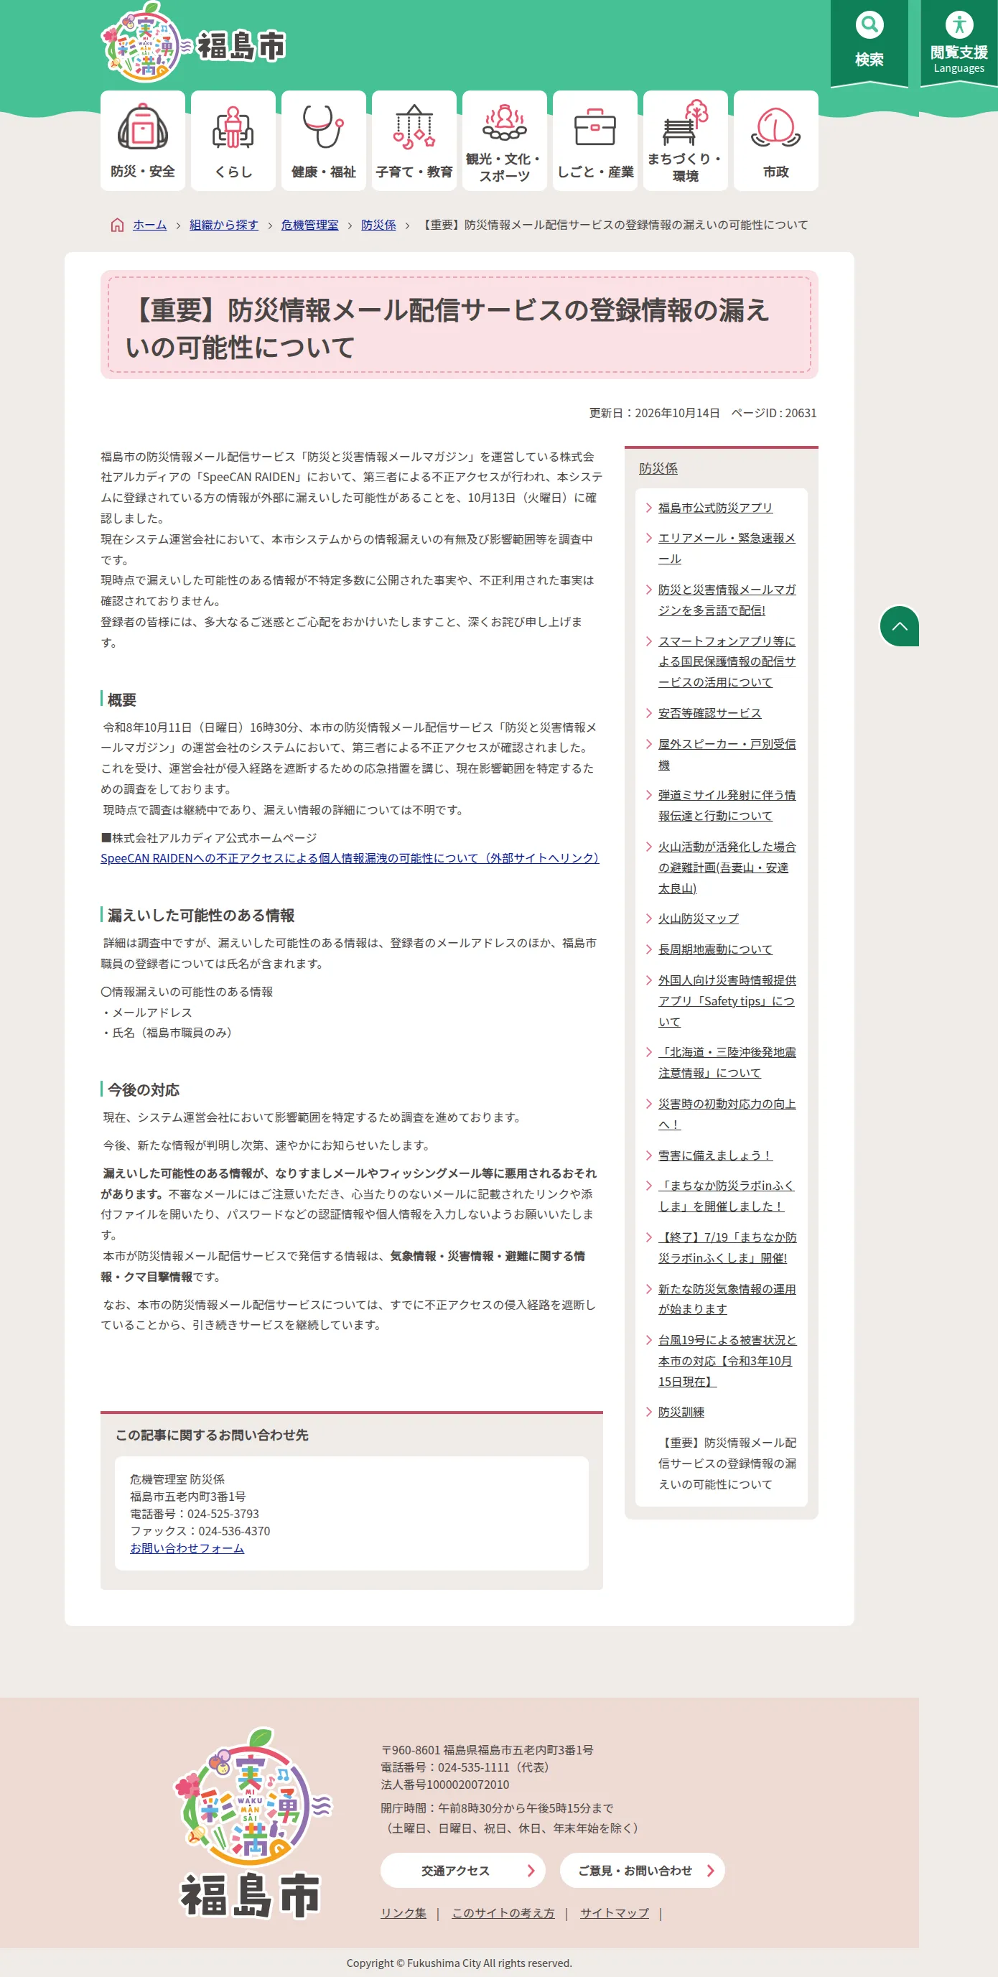This screenshot has width=998, height=1977.
Task: Open the お問い合わせフォーム link
Action: 187,1548
